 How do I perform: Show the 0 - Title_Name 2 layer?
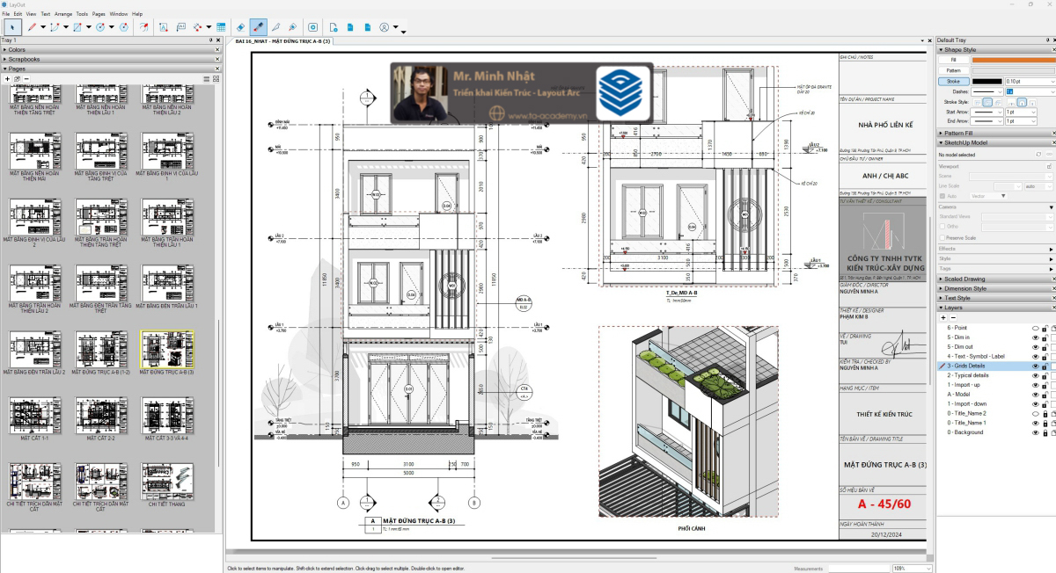tap(1035, 413)
